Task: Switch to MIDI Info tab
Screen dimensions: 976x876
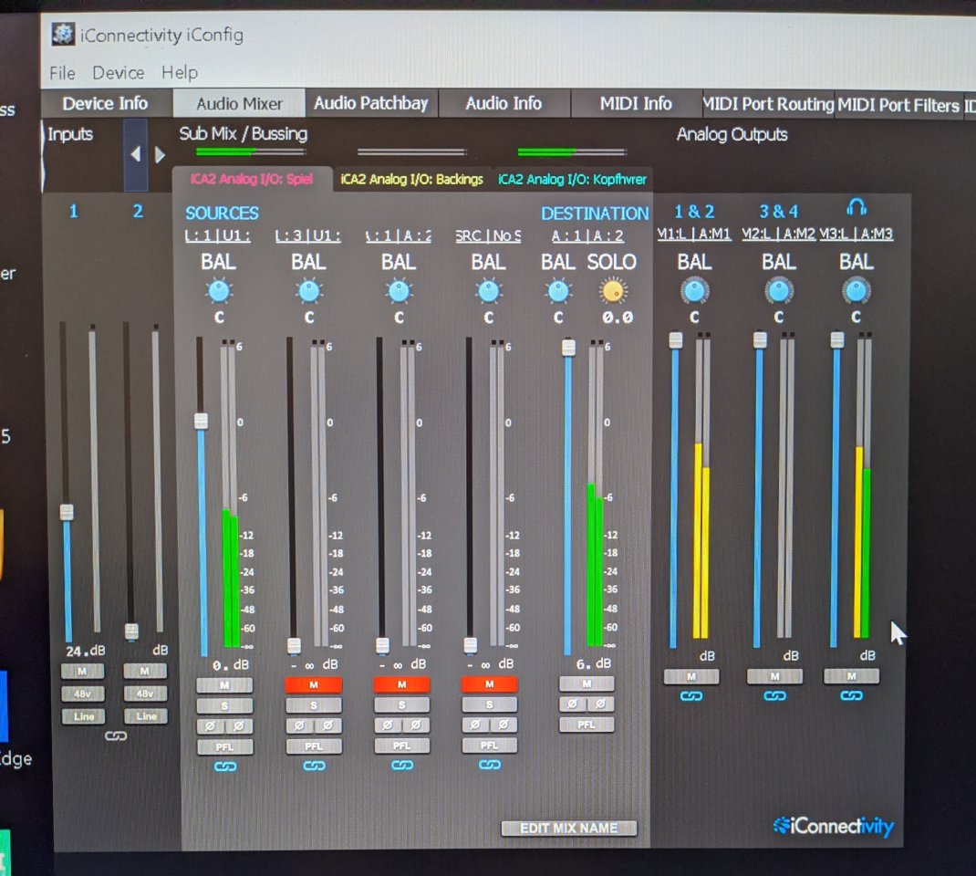Action: tap(636, 103)
